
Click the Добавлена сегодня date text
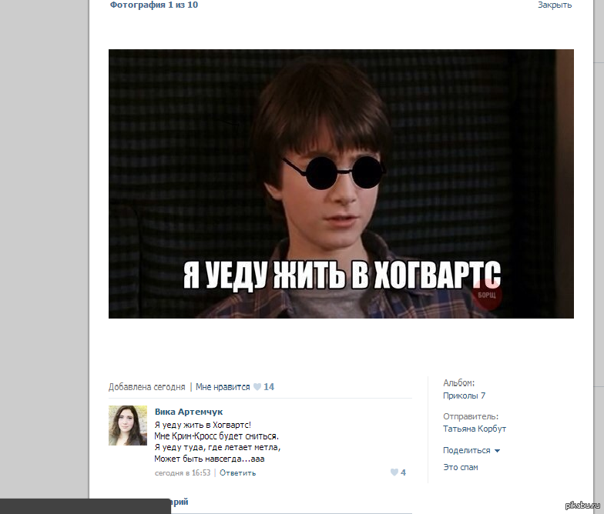[x=146, y=386]
